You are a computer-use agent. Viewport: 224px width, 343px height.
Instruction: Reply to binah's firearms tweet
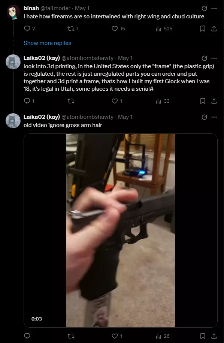point(29,28)
